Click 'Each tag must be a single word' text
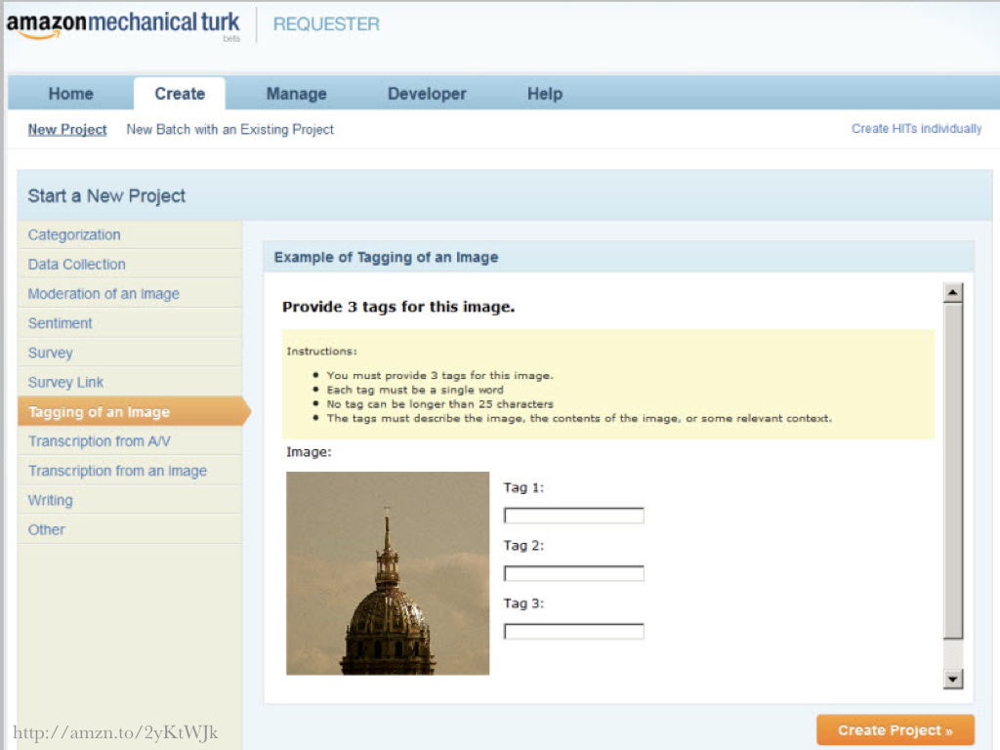This screenshot has height=750, width=1000. [x=414, y=390]
